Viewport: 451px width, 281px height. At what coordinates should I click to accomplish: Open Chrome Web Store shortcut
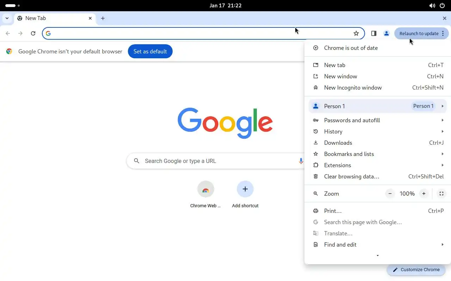[x=205, y=194]
